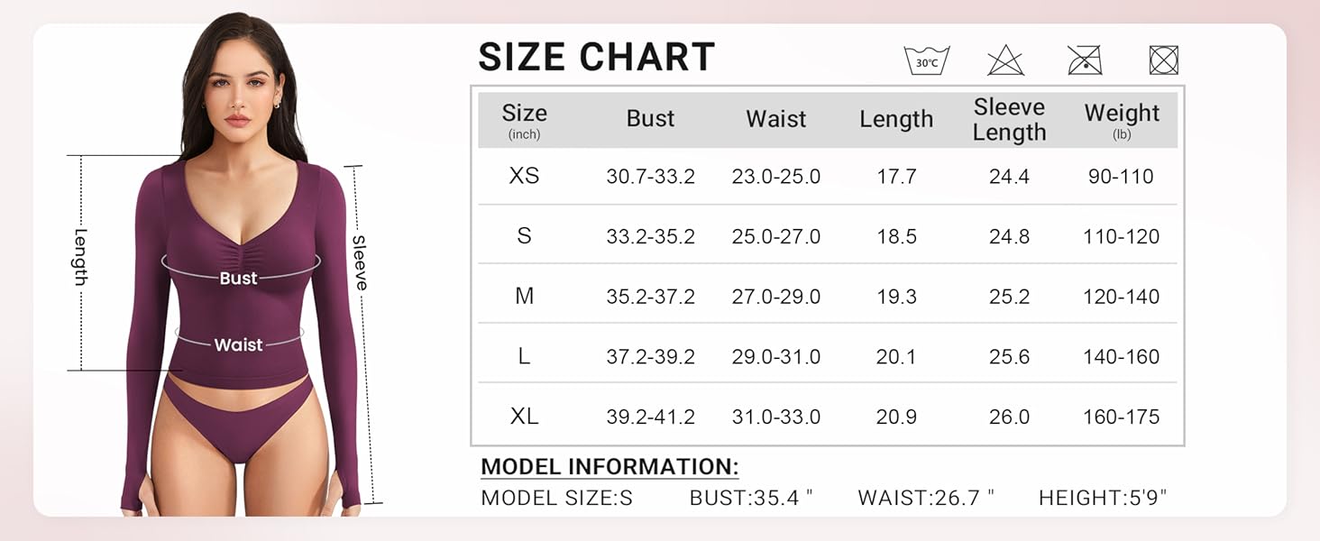Click the L row waist value 29.0-31.0
Viewport: 1320px width, 541px height.
click(x=776, y=357)
